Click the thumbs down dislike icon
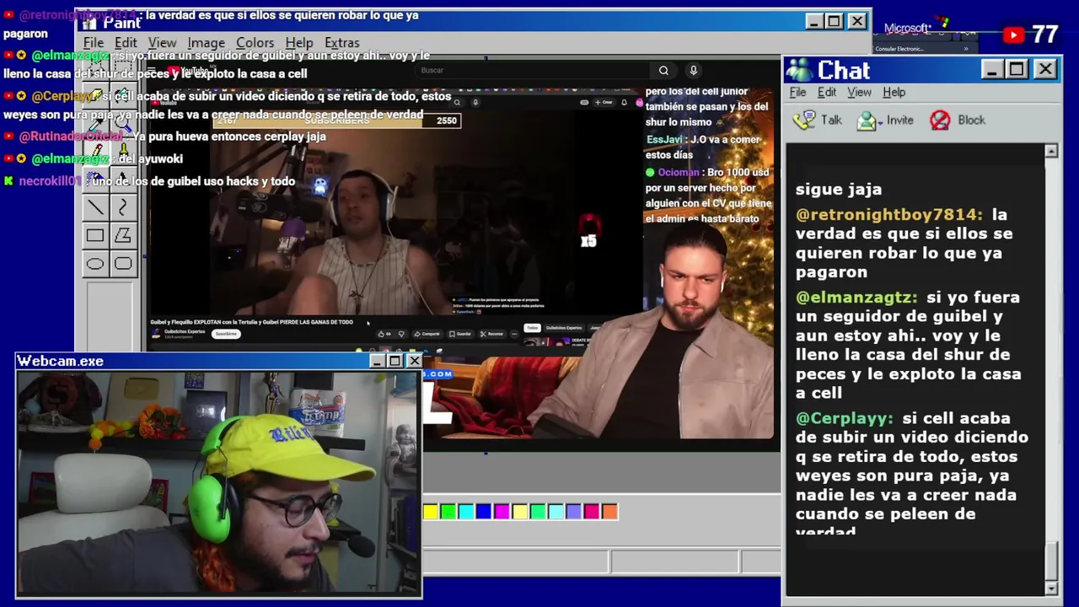 click(401, 334)
